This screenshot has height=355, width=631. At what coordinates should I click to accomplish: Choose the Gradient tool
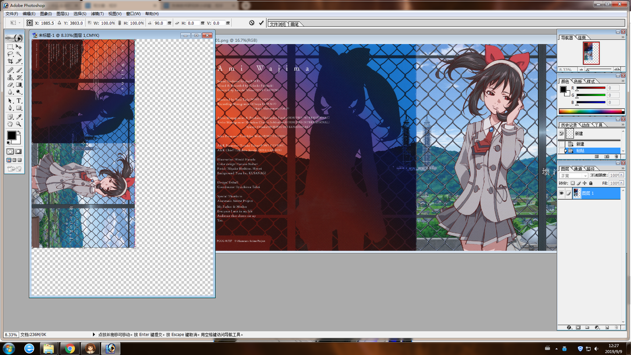[x=18, y=85]
